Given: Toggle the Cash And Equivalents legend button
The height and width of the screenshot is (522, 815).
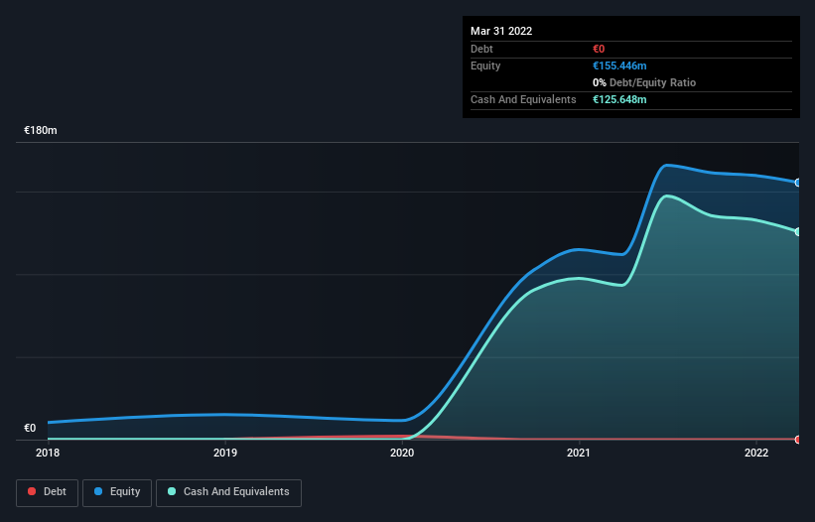Looking at the screenshot, I should click(228, 492).
